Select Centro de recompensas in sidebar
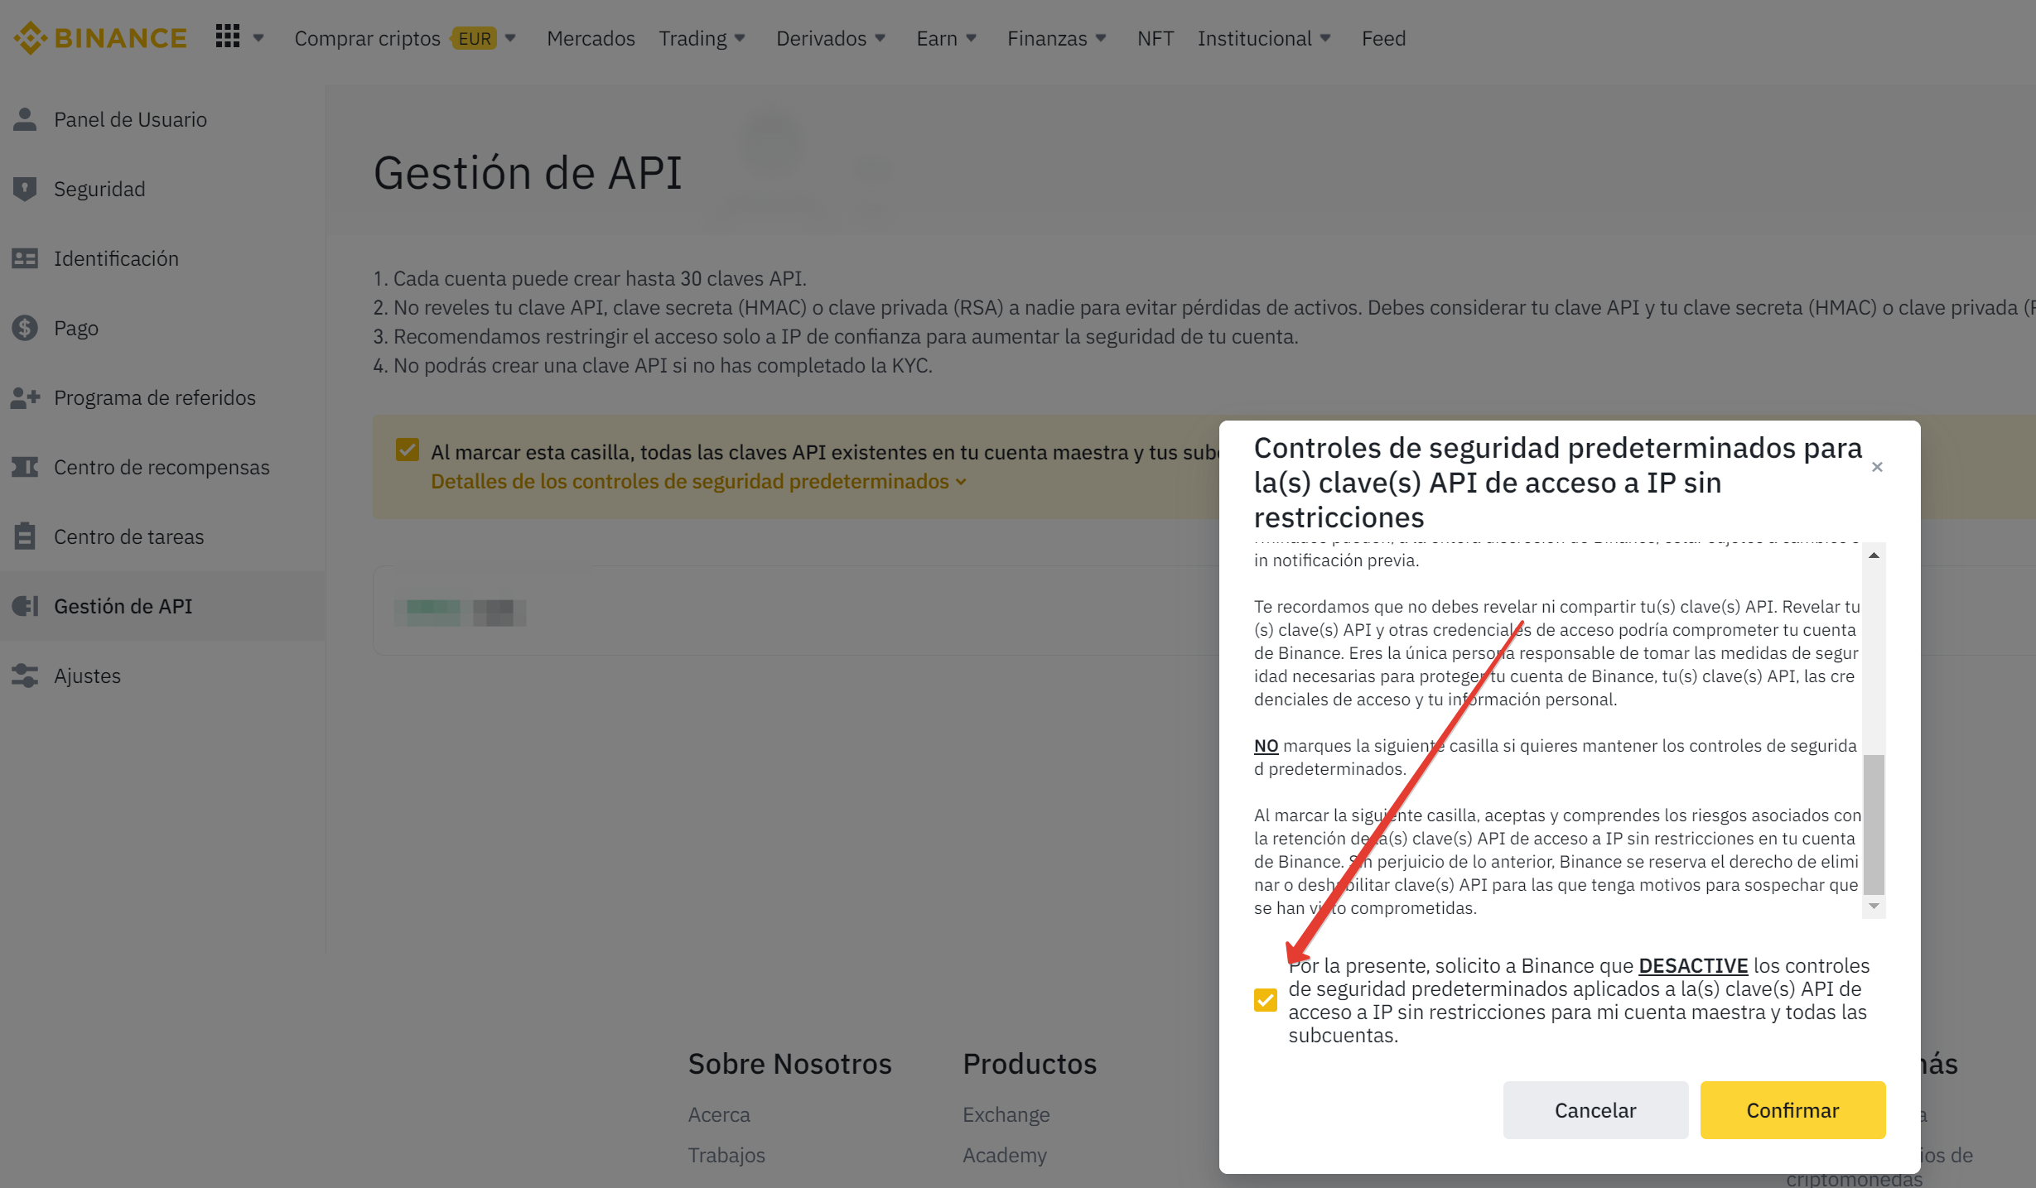Viewport: 2036px width, 1188px height. point(162,467)
